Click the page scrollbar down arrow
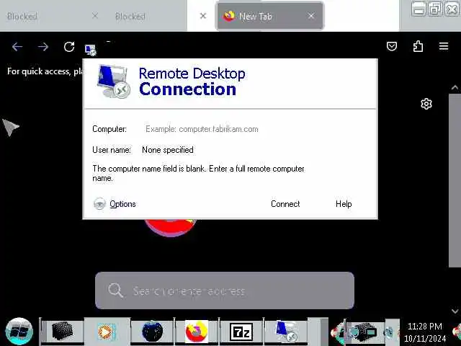Viewport: 461px width, 346px height. pos(455,311)
